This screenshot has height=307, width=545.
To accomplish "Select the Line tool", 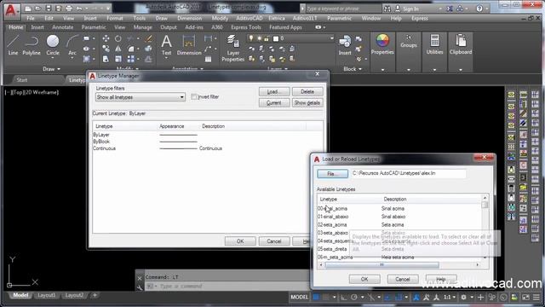I will (x=13, y=45).
